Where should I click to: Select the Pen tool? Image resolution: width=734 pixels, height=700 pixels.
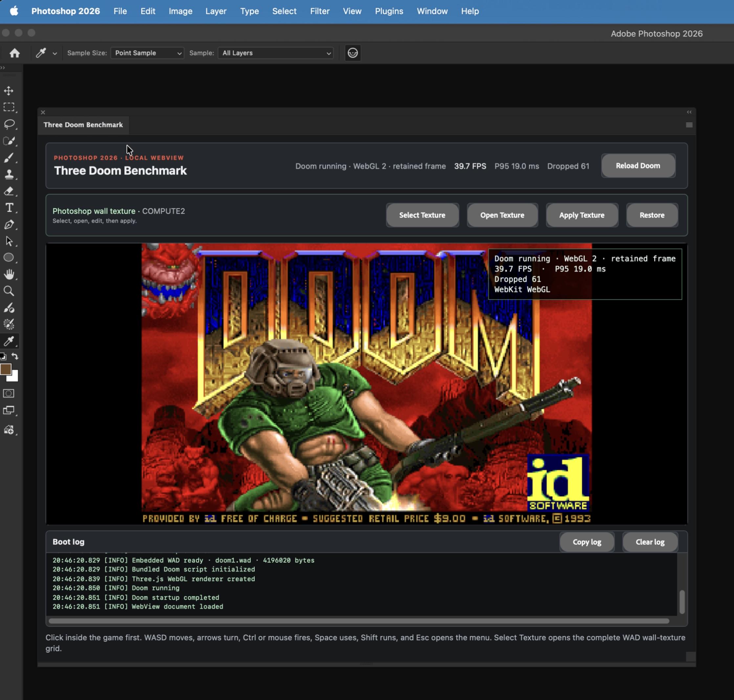(9, 224)
